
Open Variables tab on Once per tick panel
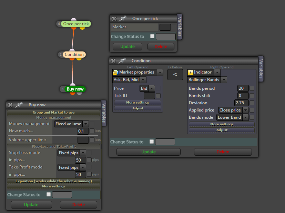click(180, 27)
